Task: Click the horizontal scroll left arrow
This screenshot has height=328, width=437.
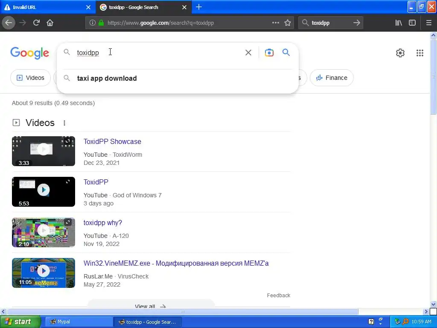Action: pyautogui.click(x=3, y=311)
